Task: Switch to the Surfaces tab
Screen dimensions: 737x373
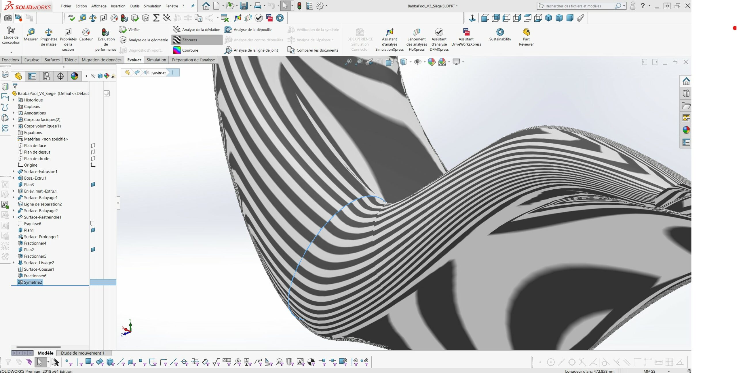Action: pos(52,60)
